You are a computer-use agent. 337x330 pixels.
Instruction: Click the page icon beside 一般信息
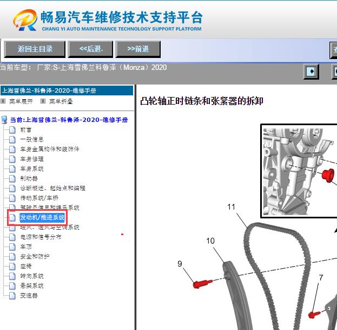point(12,139)
